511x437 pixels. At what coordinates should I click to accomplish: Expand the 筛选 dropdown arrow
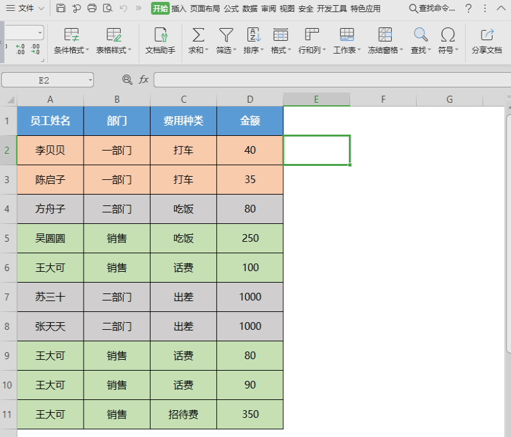235,50
